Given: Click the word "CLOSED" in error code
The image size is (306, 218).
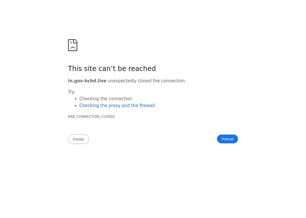Looking at the screenshot, I should [108, 117].
